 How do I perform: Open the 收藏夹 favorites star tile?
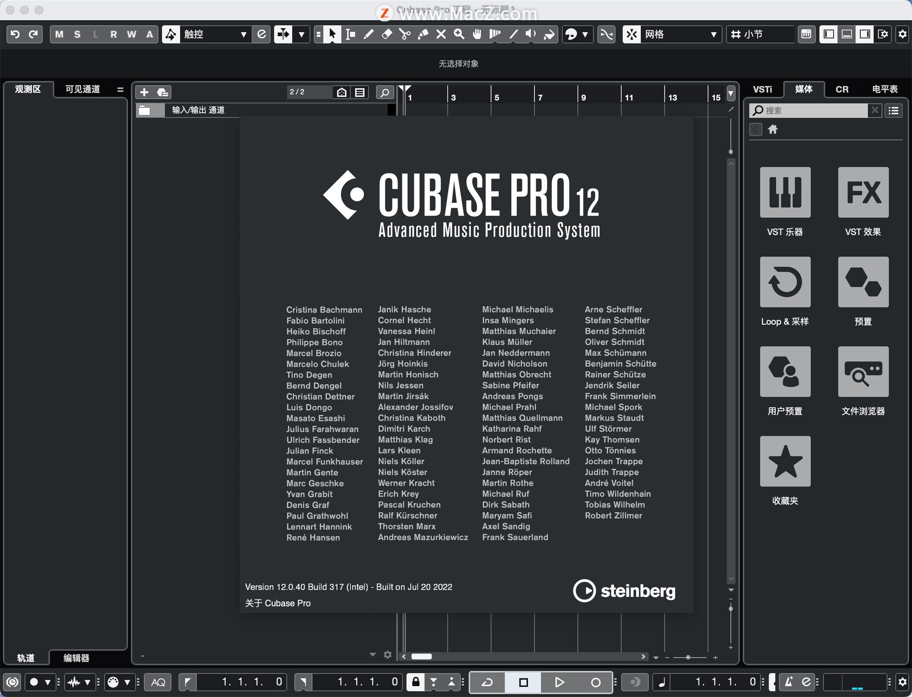(785, 461)
